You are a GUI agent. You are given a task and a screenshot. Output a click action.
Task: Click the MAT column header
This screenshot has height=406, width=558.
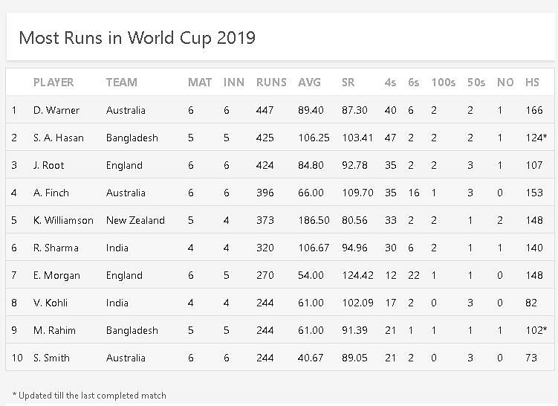pyautogui.click(x=200, y=83)
